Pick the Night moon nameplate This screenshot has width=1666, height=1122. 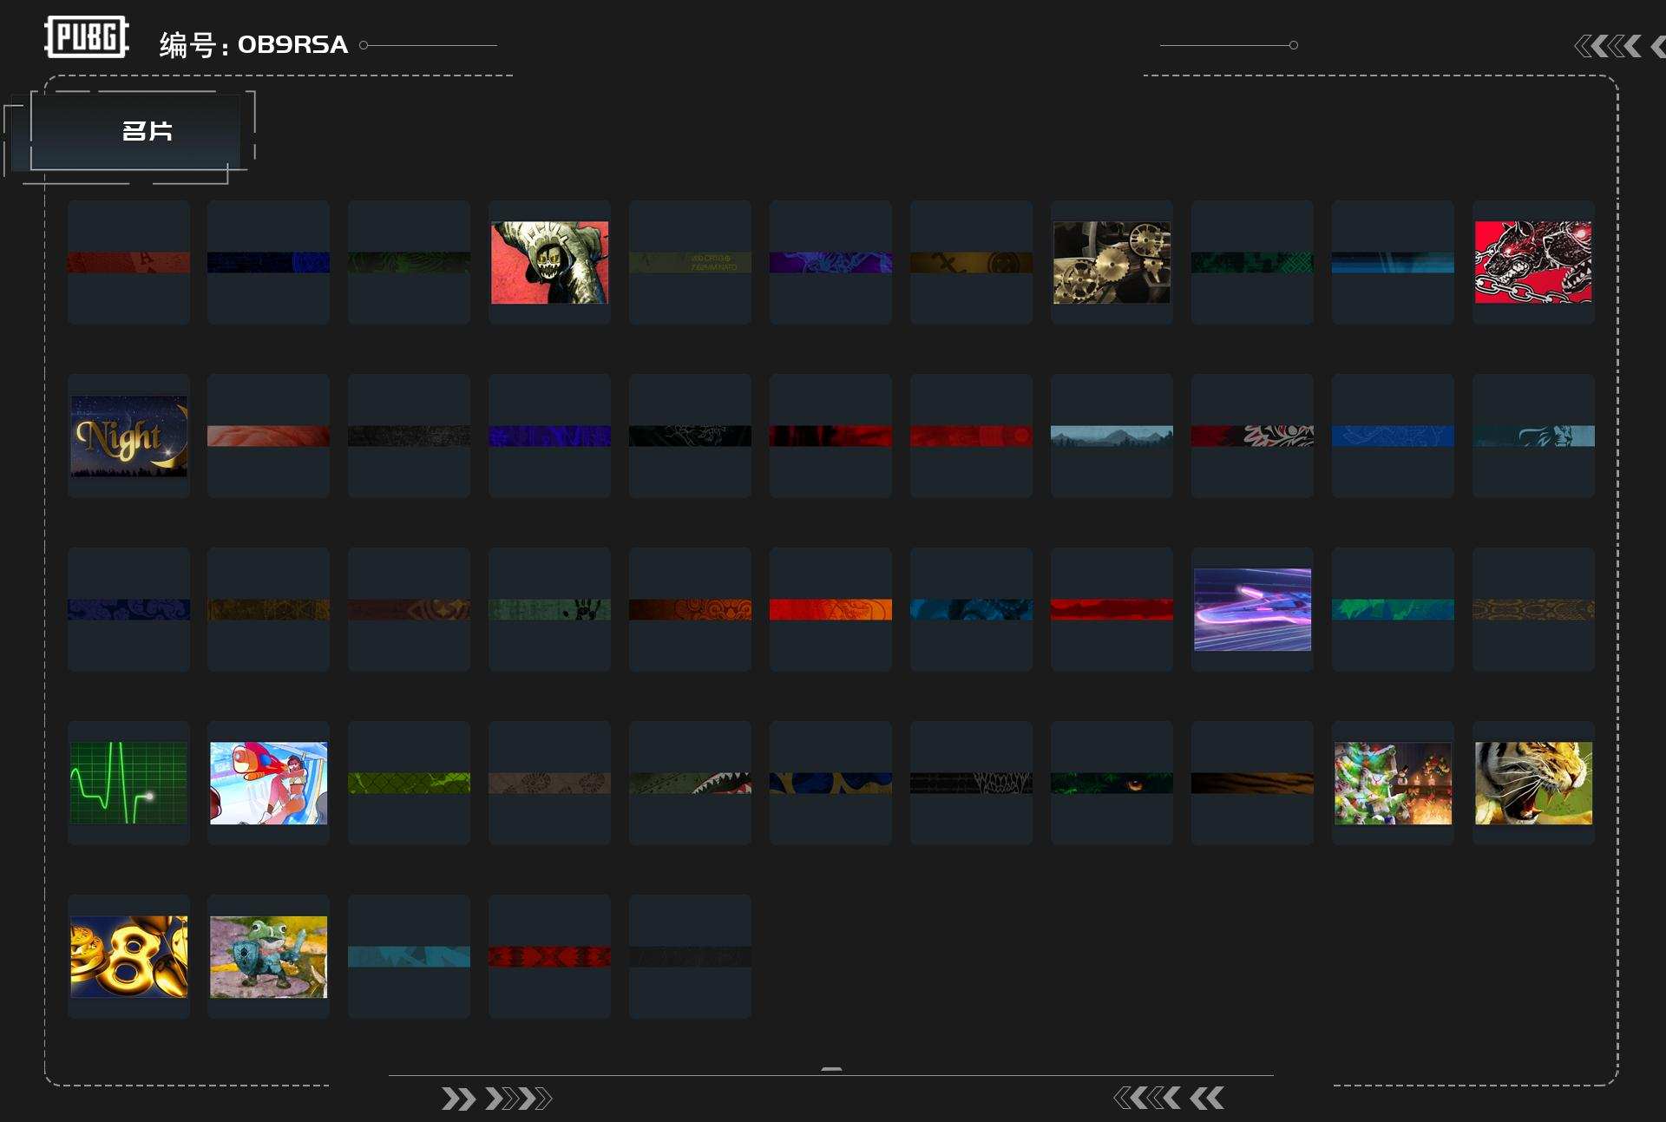pyautogui.click(x=128, y=436)
